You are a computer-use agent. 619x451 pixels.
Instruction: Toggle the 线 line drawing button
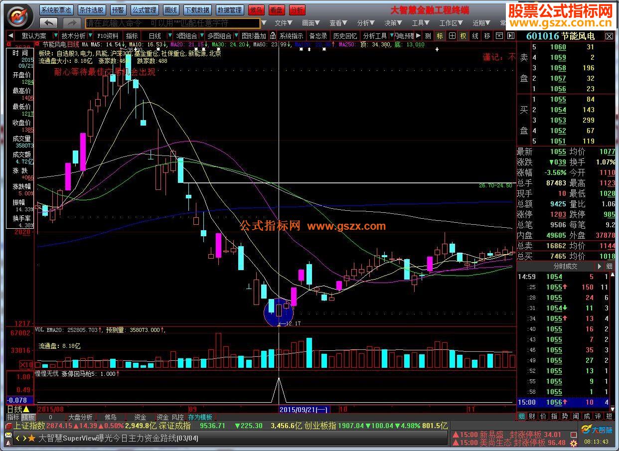(x=475, y=36)
